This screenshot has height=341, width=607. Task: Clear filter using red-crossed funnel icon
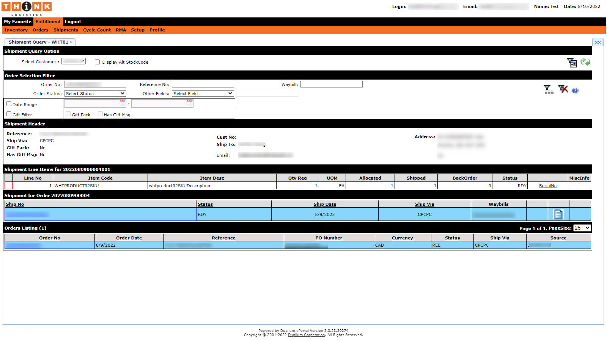click(563, 89)
